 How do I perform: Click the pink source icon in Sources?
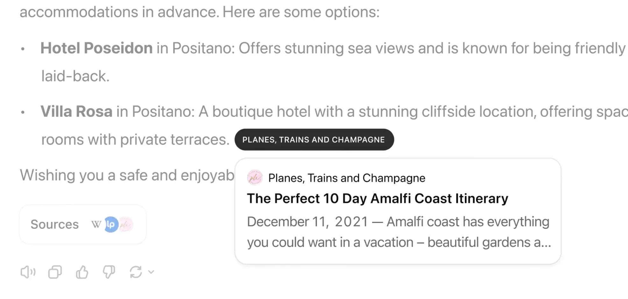pyautogui.click(x=126, y=224)
